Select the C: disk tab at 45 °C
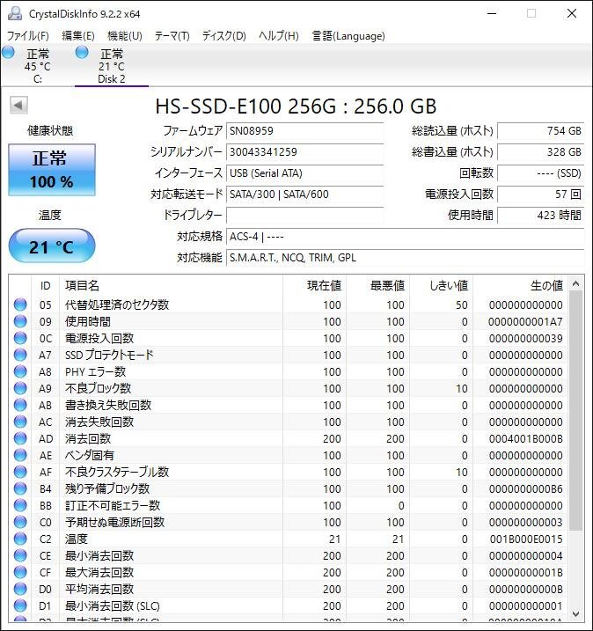 pos(38,66)
